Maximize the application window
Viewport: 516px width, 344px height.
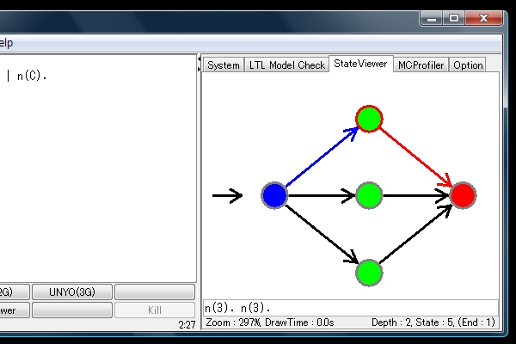click(x=454, y=16)
